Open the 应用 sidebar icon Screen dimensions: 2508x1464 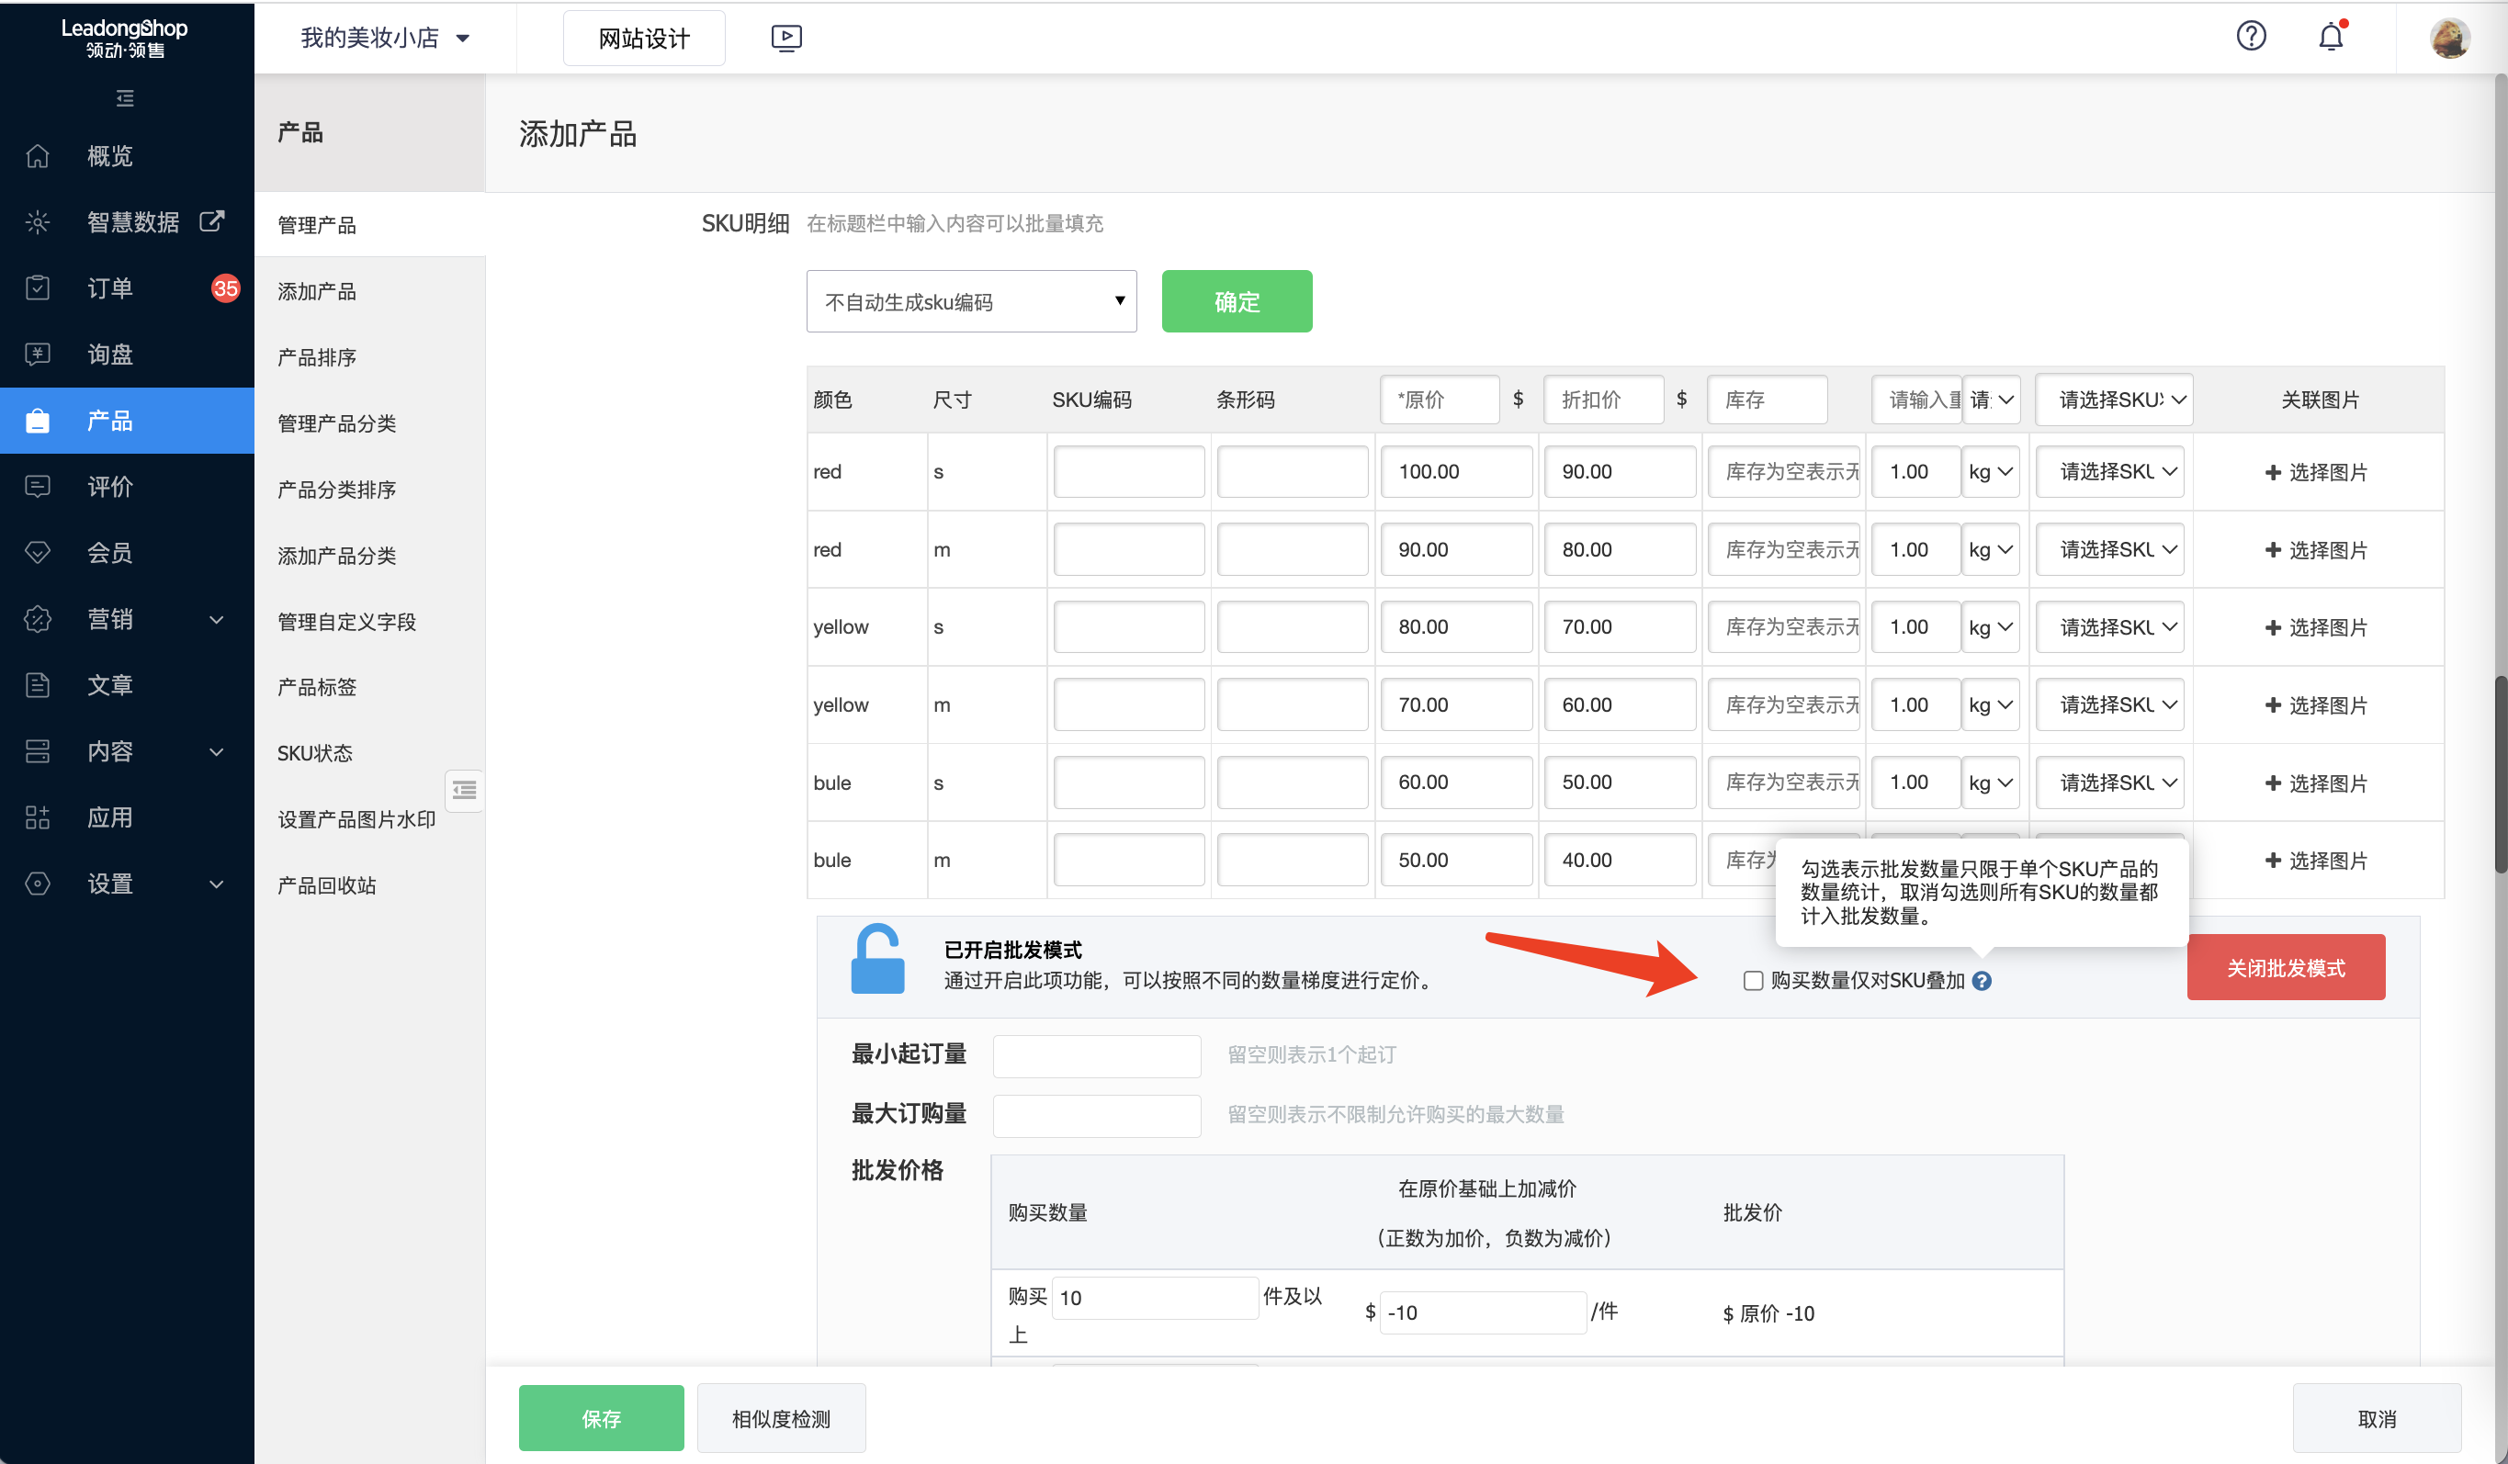(x=37, y=817)
